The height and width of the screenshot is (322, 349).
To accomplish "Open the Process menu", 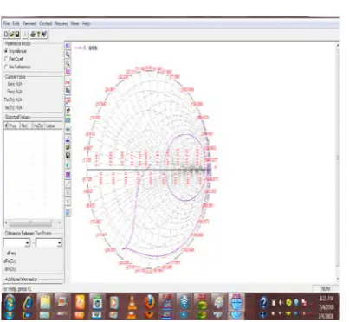I will pos(61,23).
